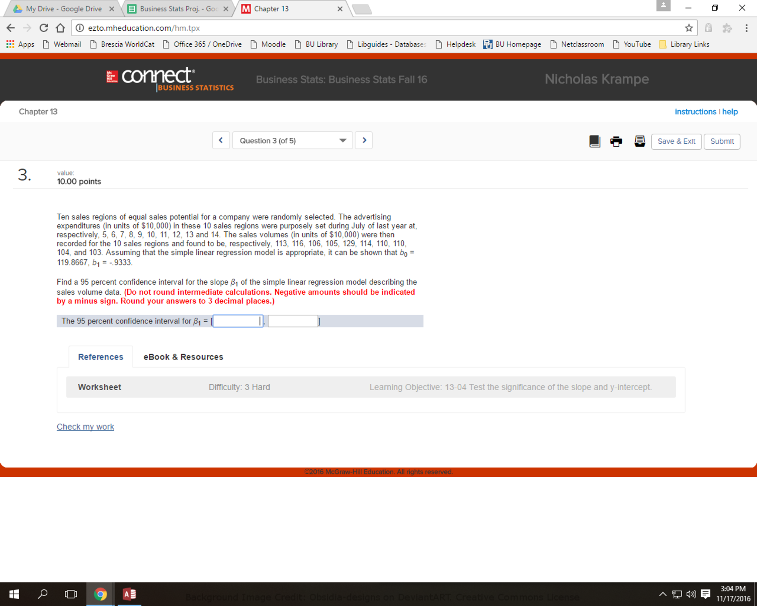This screenshot has height=606, width=757.
Task: Open the help link
Action: point(730,111)
